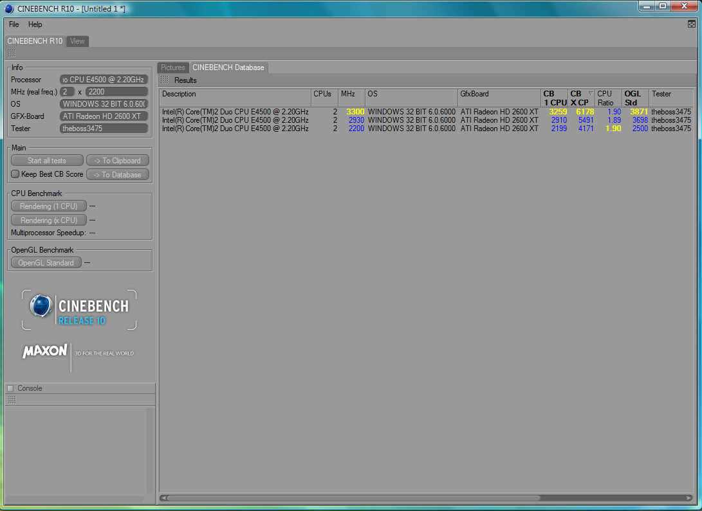Sort by Description column header
The image size is (702, 511).
pos(235,98)
